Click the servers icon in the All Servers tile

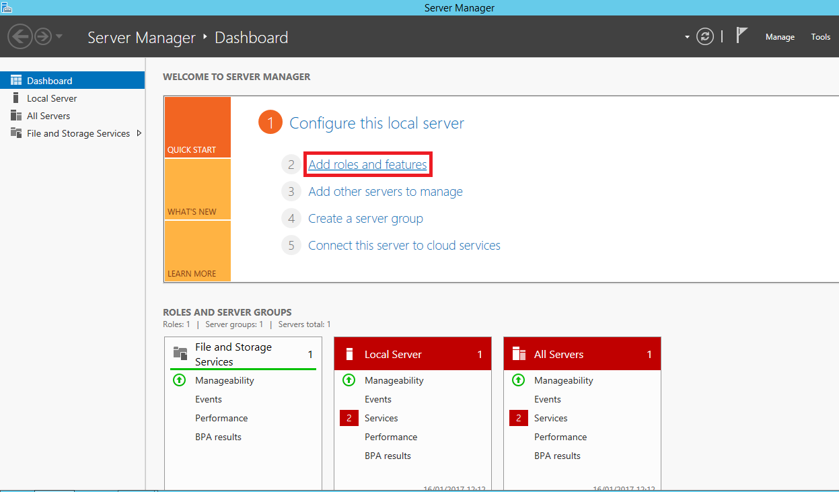pos(519,354)
